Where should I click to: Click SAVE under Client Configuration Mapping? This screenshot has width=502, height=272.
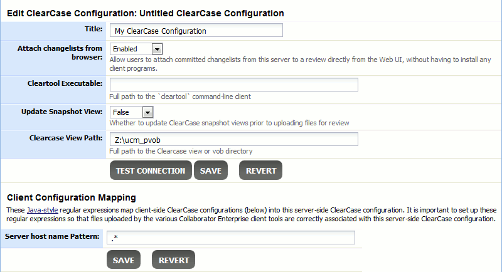(x=124, y=260)
